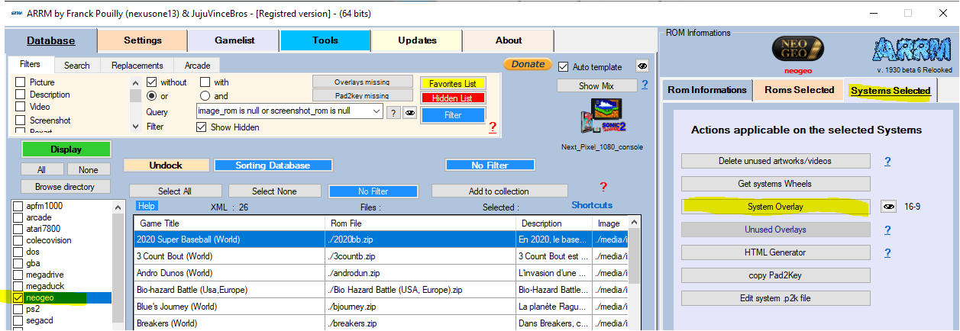
Task: Click the eye icon next to Auto template
Action: (x=642, y=66)
